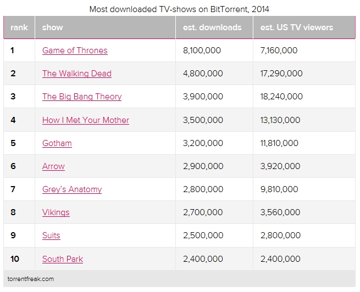This screenshot has width=360, height=292.
Task: Sort by est. downloads column header
Action: pyautogui.click(x=212, y=27)
